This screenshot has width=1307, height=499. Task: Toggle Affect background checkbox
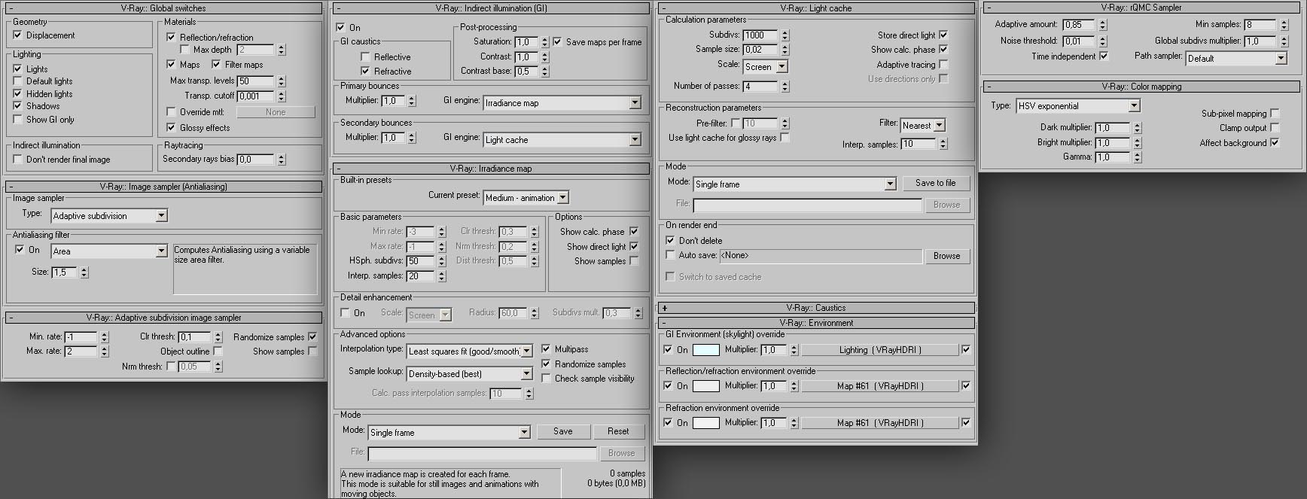(x=1275, y=142)
